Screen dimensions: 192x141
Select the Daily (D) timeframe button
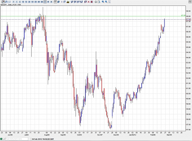coord(45,2)
